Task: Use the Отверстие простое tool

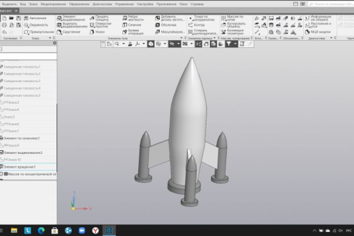Action: click(101, 25)
